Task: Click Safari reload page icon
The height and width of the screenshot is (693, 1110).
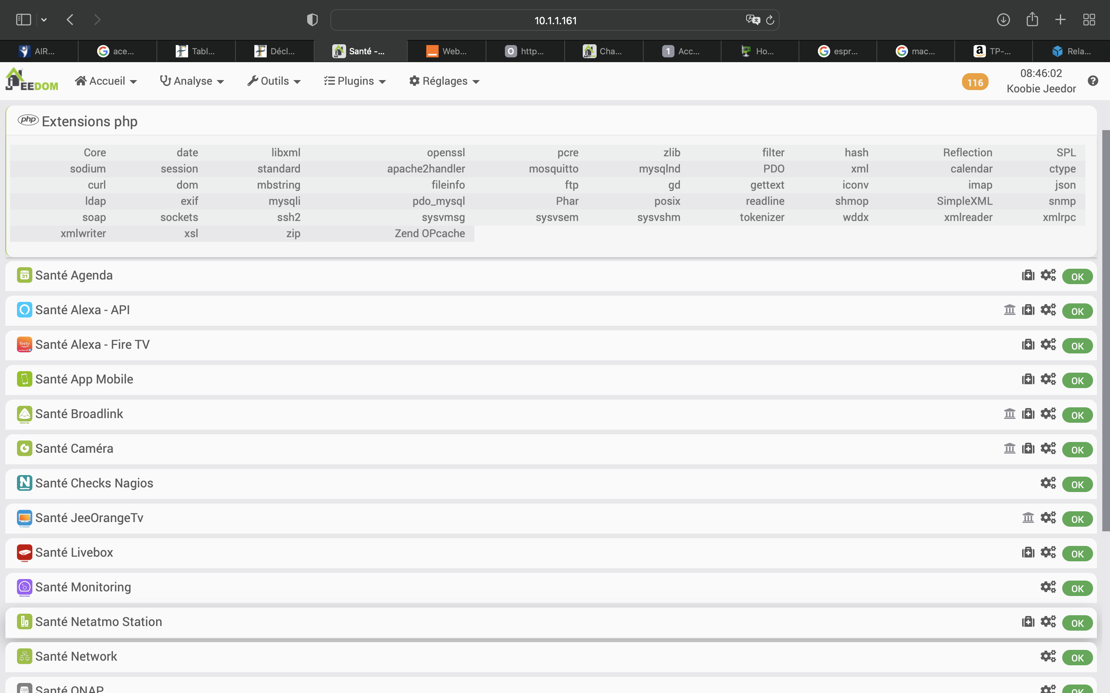Action: point(770,20)
